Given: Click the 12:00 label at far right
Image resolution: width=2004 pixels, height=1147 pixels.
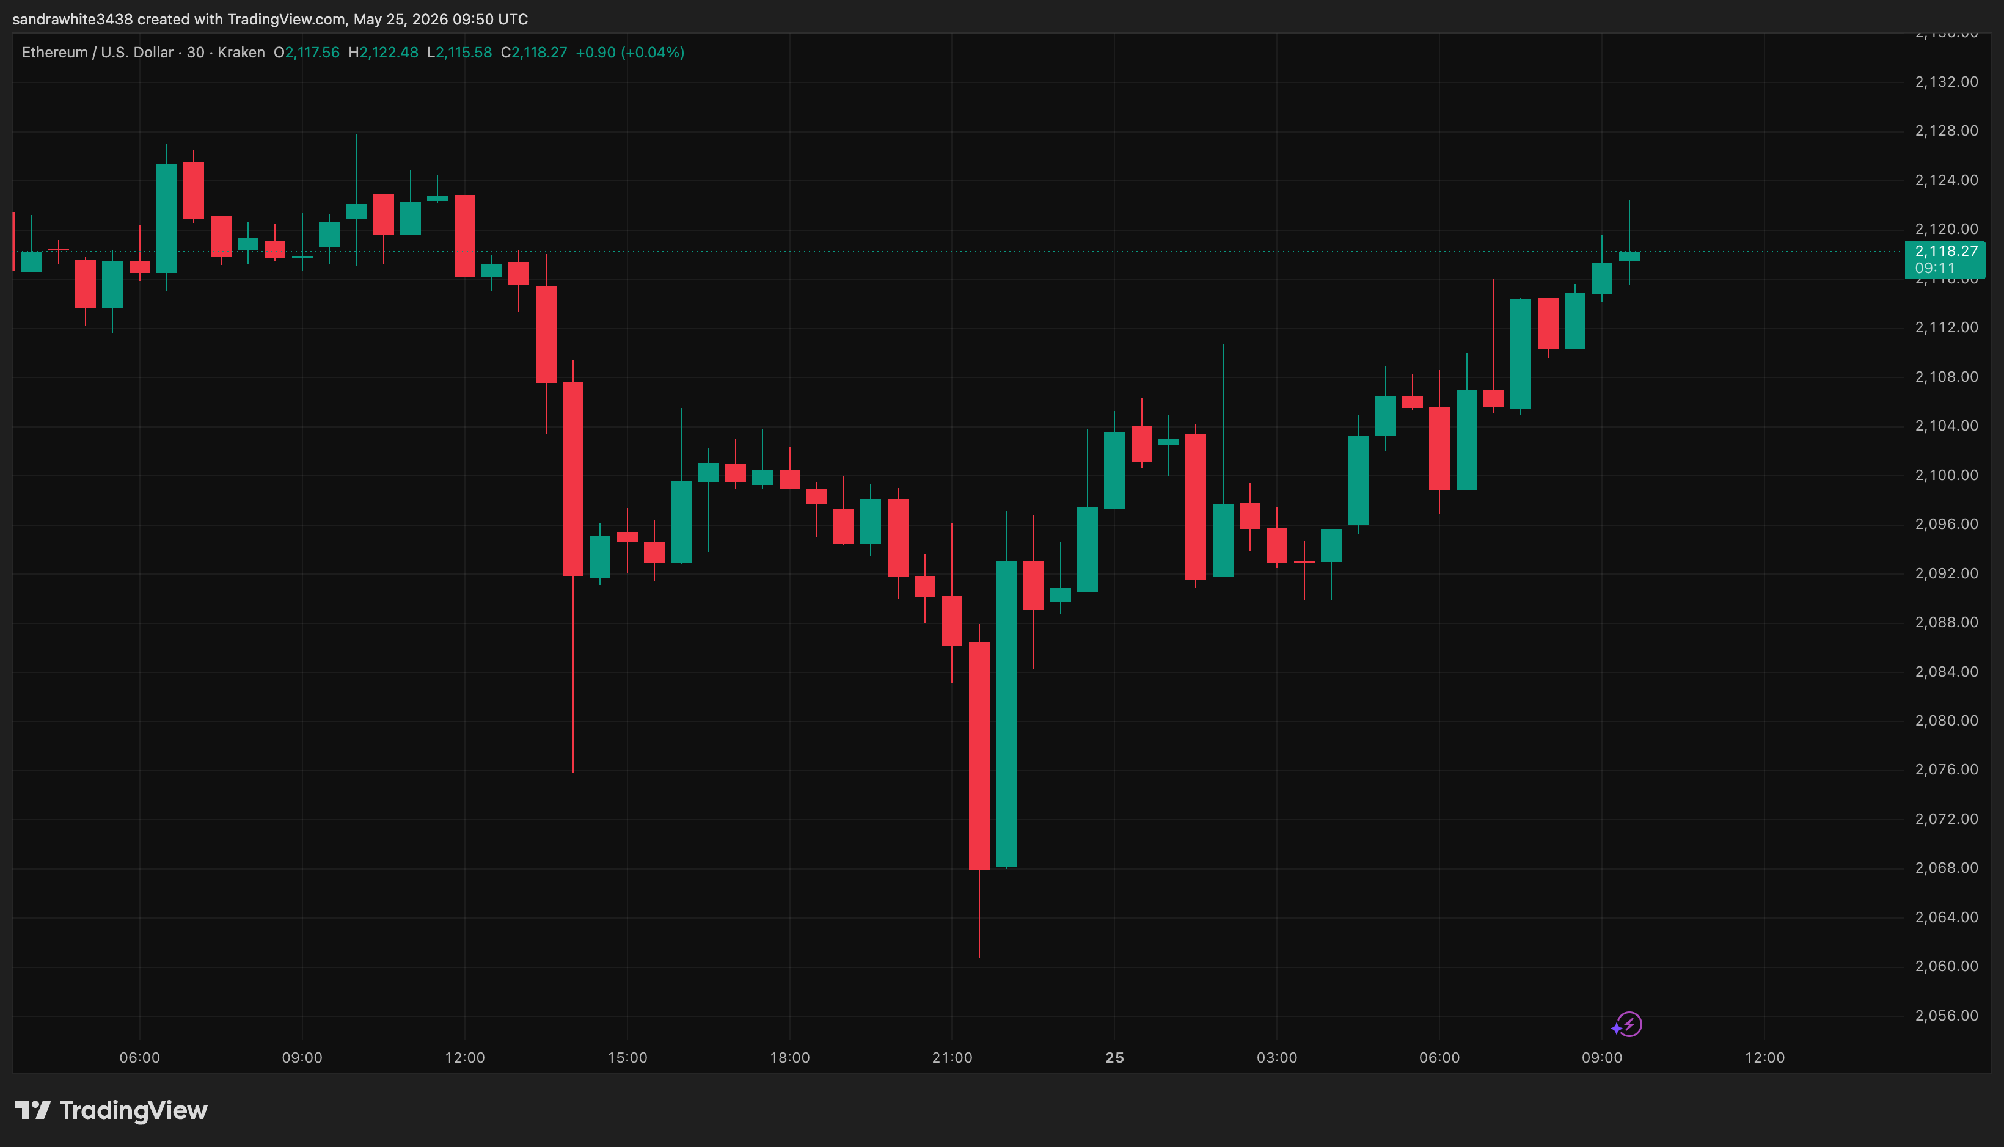Looking at the screenshot, I should (x=1764, y=1058).
